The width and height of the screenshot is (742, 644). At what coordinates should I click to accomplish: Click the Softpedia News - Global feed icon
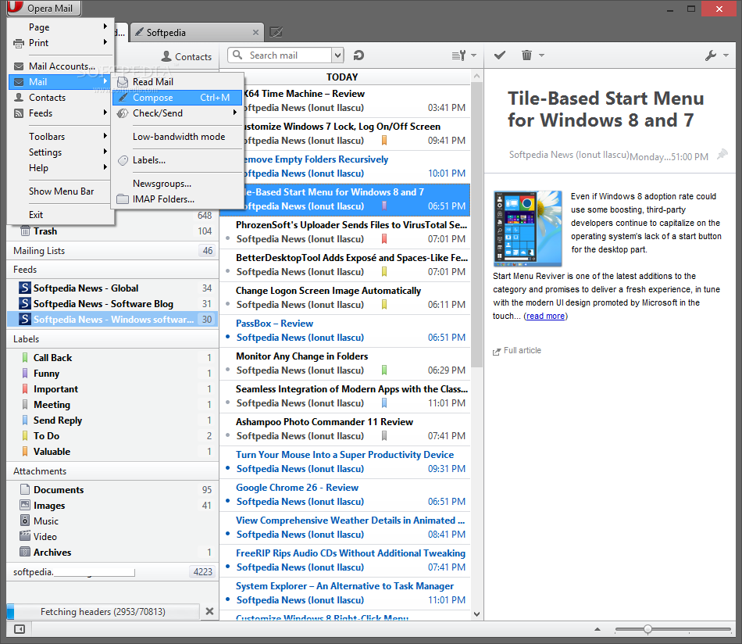pyautogui.click(x=25, y=288)
